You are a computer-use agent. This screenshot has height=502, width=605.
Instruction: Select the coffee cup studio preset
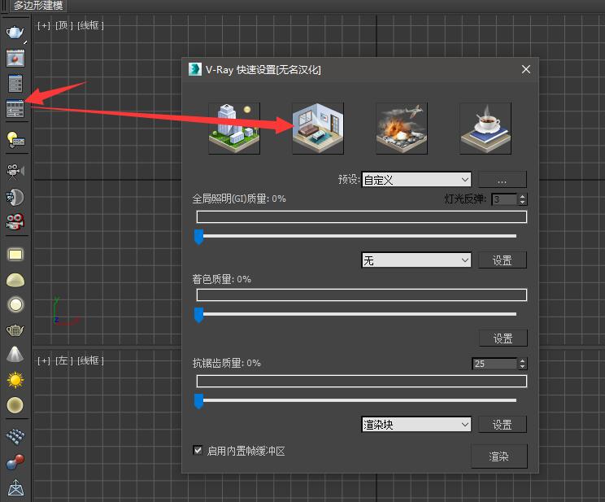tap(485, 129)
